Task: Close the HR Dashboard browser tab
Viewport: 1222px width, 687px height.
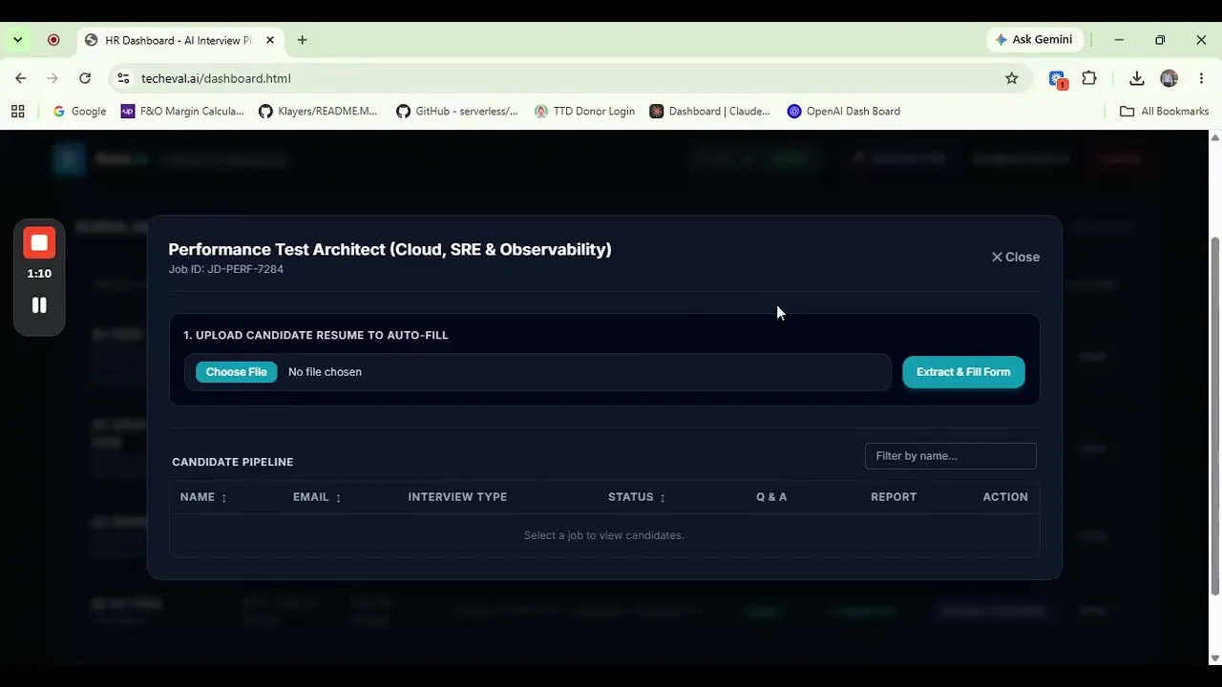Action: point(270,40)
